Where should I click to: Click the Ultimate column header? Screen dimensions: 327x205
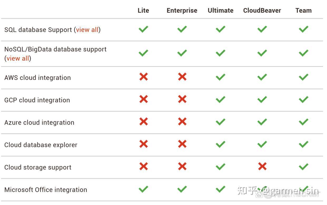pos(220,11)
